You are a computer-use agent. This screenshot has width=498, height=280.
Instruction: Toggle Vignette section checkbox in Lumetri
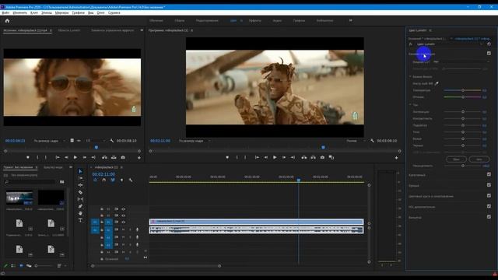(x=489, y=217)
